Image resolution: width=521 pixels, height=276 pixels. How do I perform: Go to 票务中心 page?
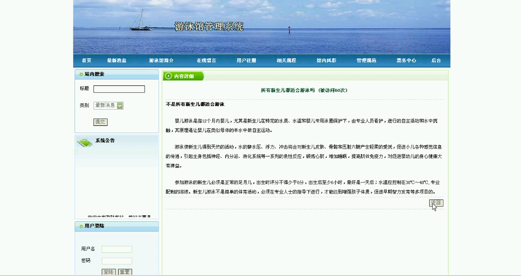click(406, 60)
